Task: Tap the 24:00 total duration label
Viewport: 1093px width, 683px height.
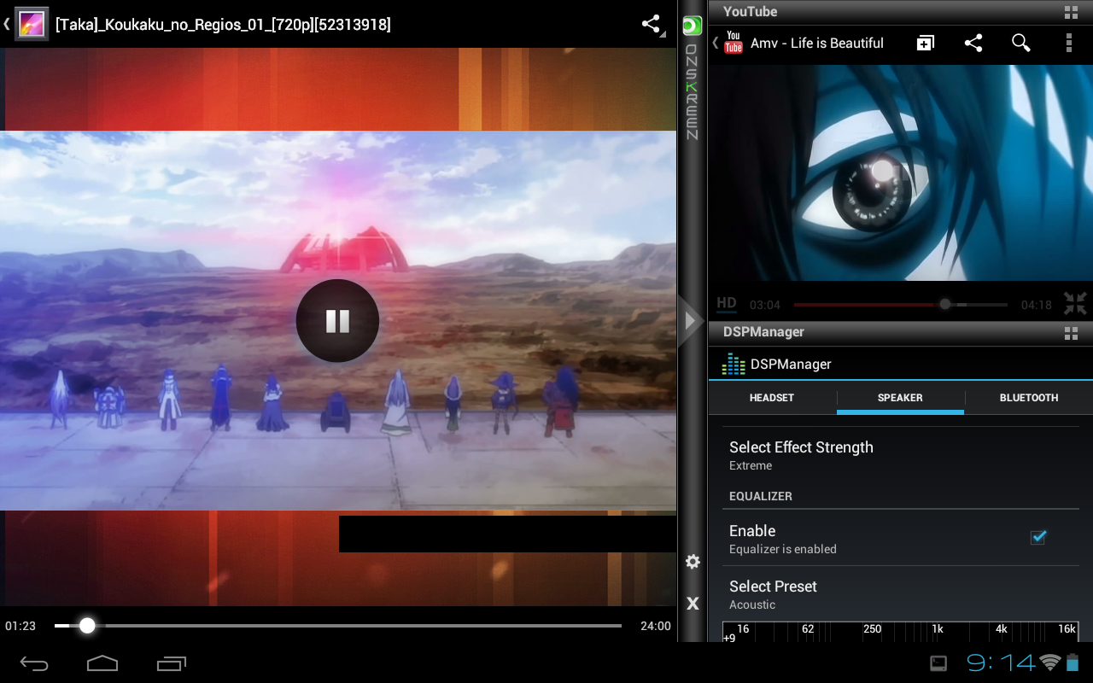Action: 656,626
